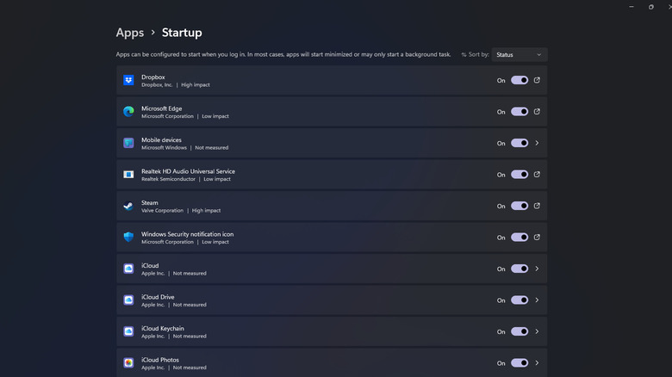Toggle Steam startup off
The width and height of the screenshot is (672, 377).
[520, 206]
